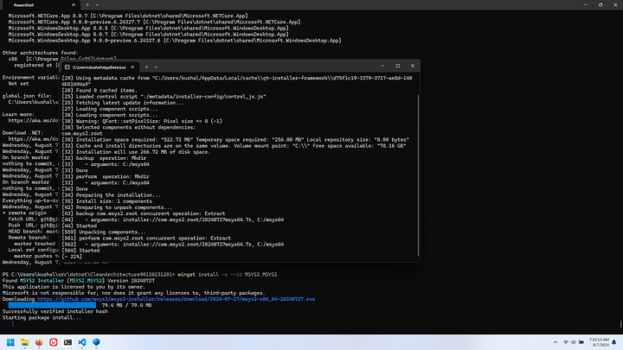Open the msys2-installer GitHub download link

pyautogui.click(x=176, y=299)
